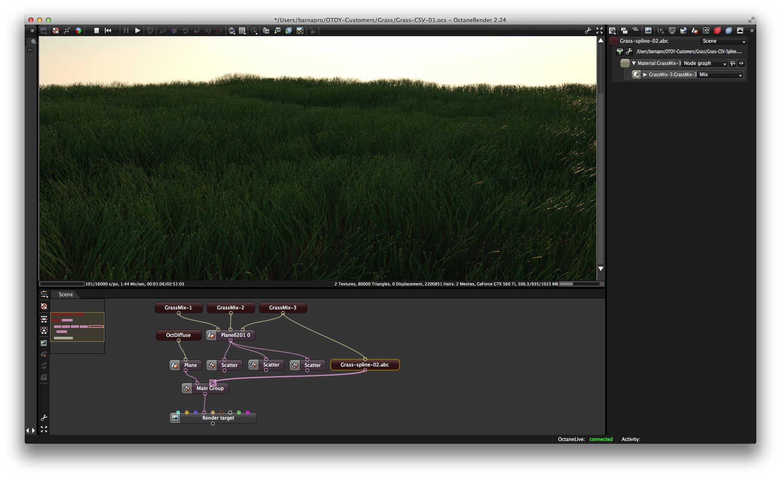This screenshot has width=781, height=478.
Task: Open node graph editor preferences wrench
Action: 44,418
